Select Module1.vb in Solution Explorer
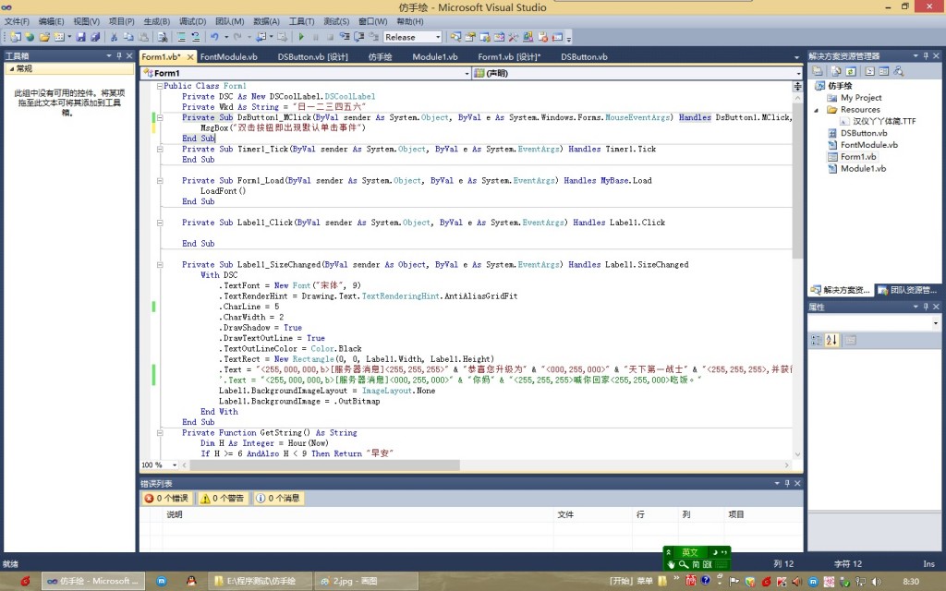 863,169
